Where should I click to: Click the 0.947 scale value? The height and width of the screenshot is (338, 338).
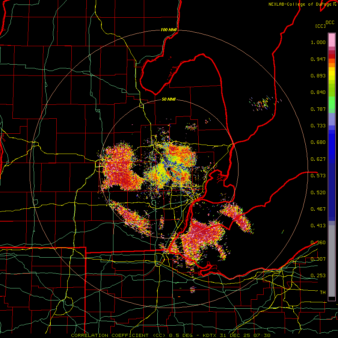[318, 59]
